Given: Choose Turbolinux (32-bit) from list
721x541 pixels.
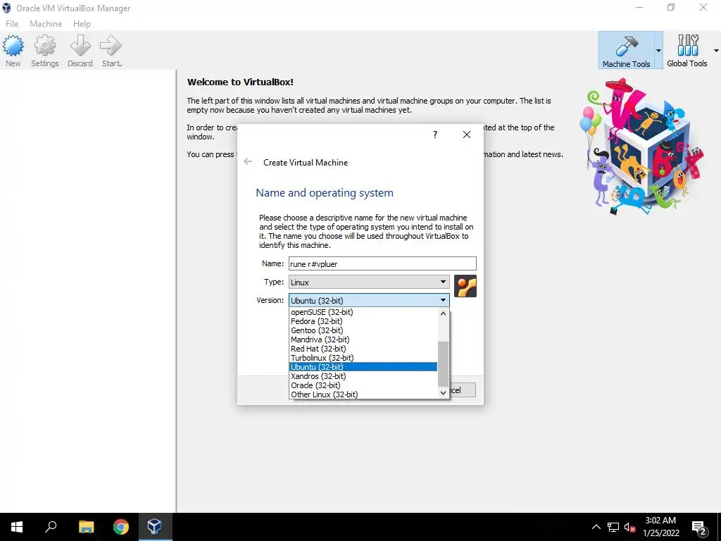Looking at the screenshot, I should (x=363, y=358).
